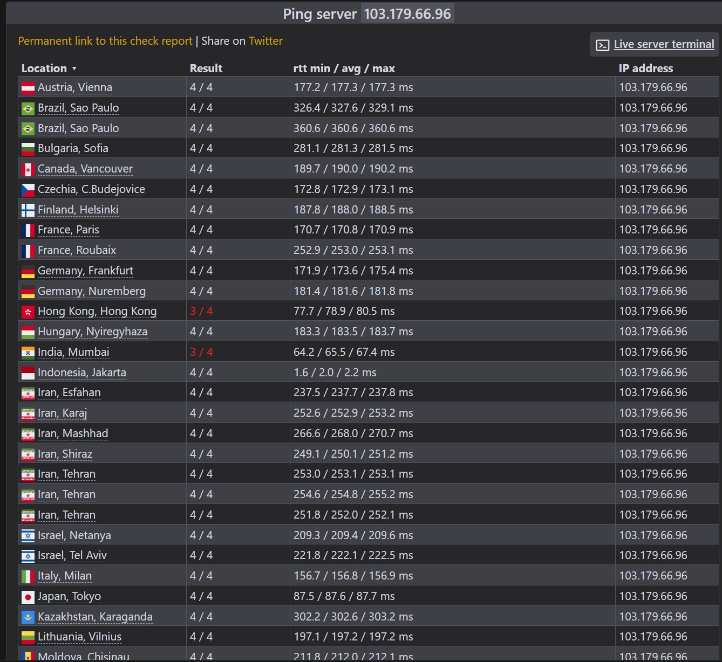Share the report on Twitter

(x=265, y=41)
